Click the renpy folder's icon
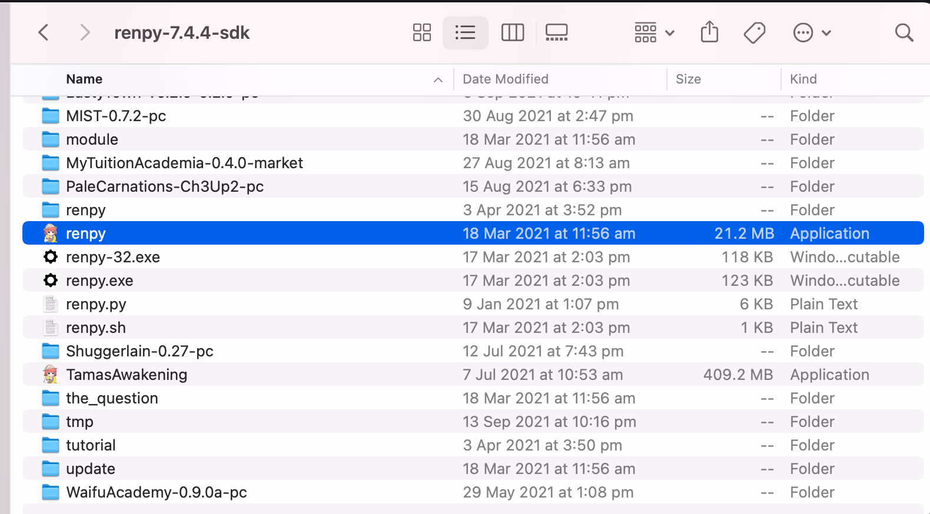Image resolution: width=930 pixels, height=514 pixels. pos(51,210)
